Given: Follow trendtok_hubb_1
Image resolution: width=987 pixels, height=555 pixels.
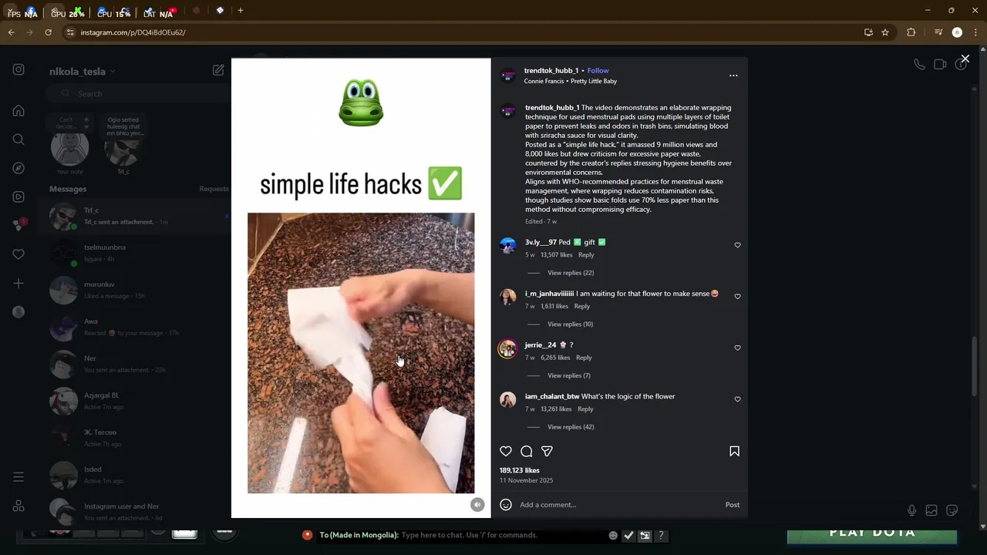Looking at the screenshot, I should tap(598, 71).
